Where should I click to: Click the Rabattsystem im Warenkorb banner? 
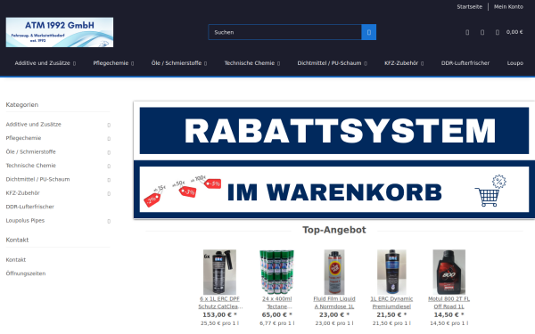(x=334, y=159)
